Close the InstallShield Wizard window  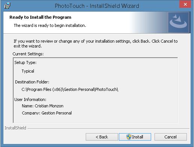(185, 4)
